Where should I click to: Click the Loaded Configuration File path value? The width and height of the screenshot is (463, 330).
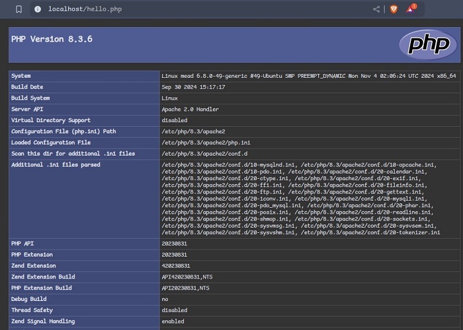click(x=206, y=143)
